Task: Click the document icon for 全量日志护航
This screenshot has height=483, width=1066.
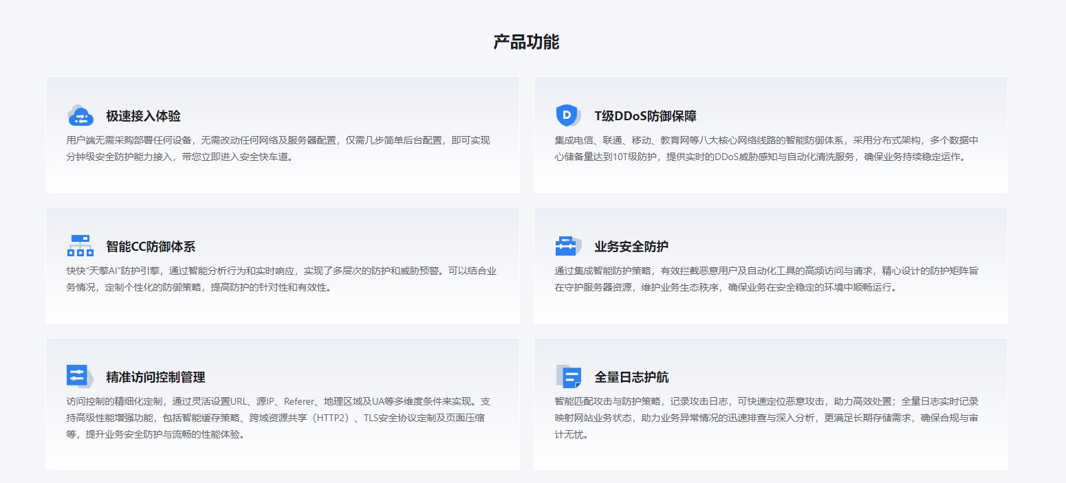Action: coord(568,377)
